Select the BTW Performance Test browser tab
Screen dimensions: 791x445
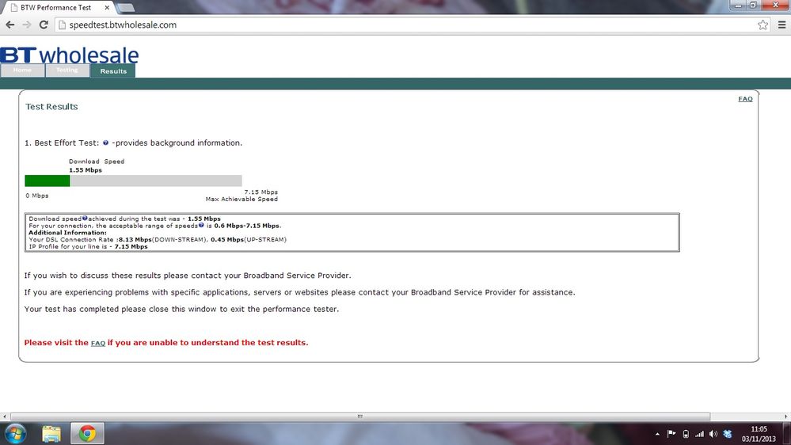pyautogui.click(x=57, y=8)
